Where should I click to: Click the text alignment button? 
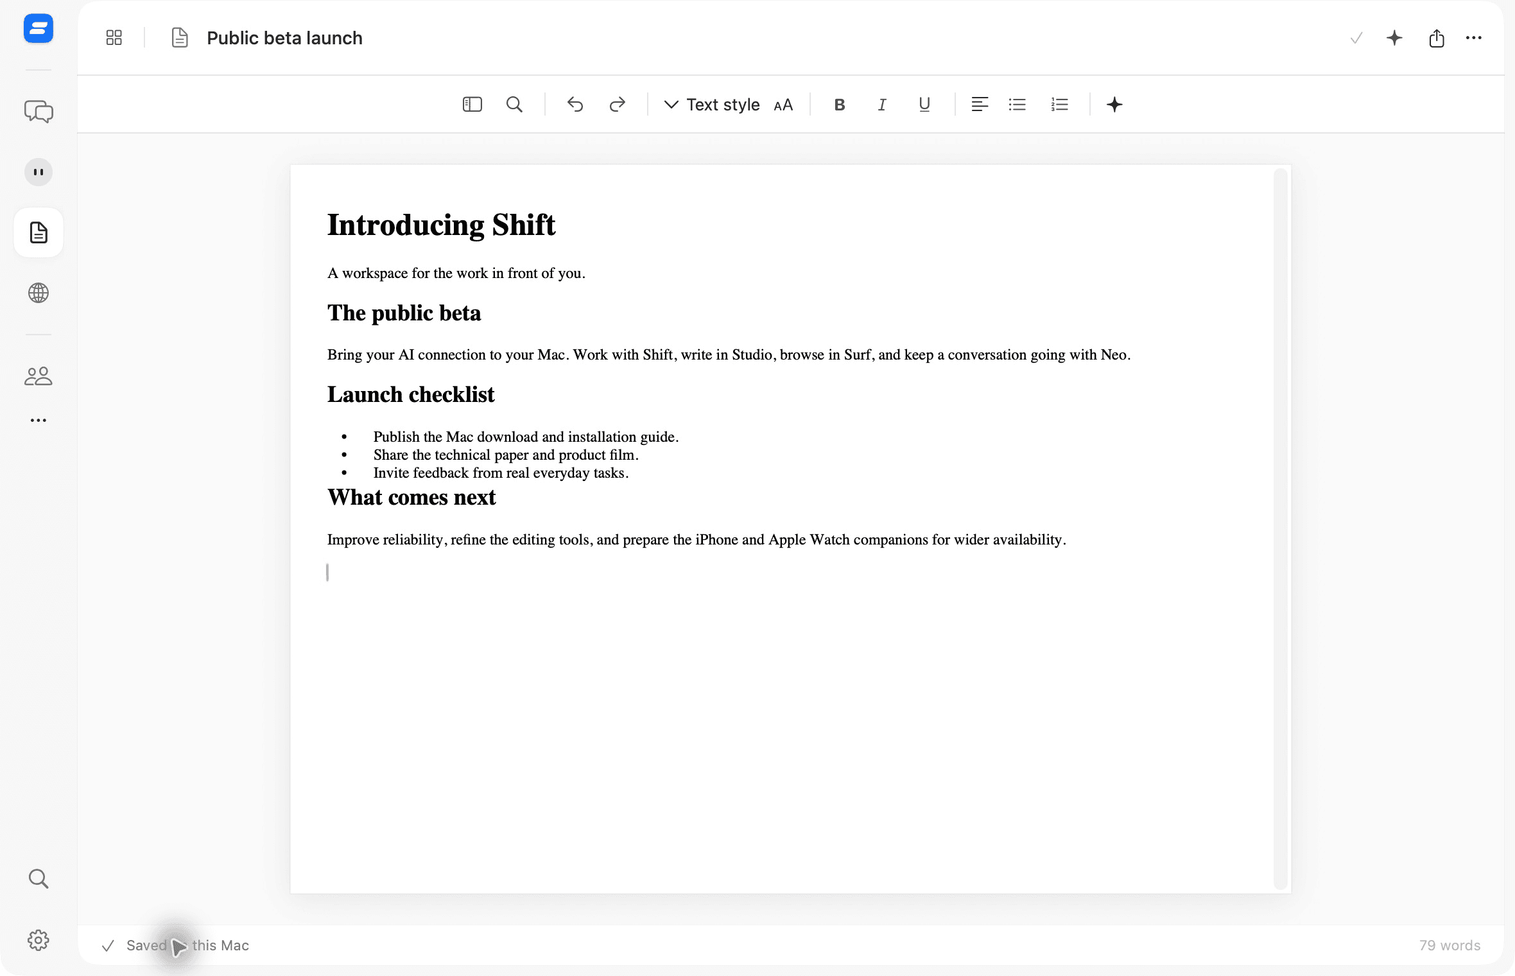point(980,104)
